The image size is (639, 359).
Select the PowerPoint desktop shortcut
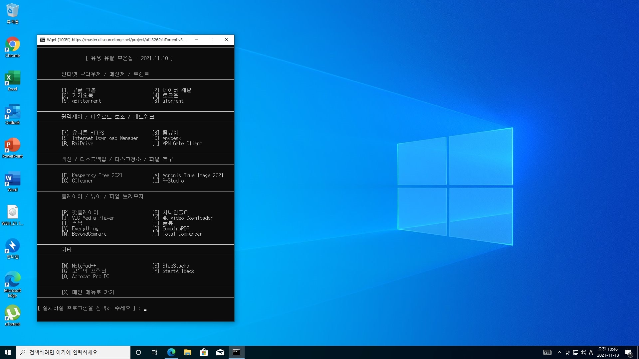(x=13, y=148)
